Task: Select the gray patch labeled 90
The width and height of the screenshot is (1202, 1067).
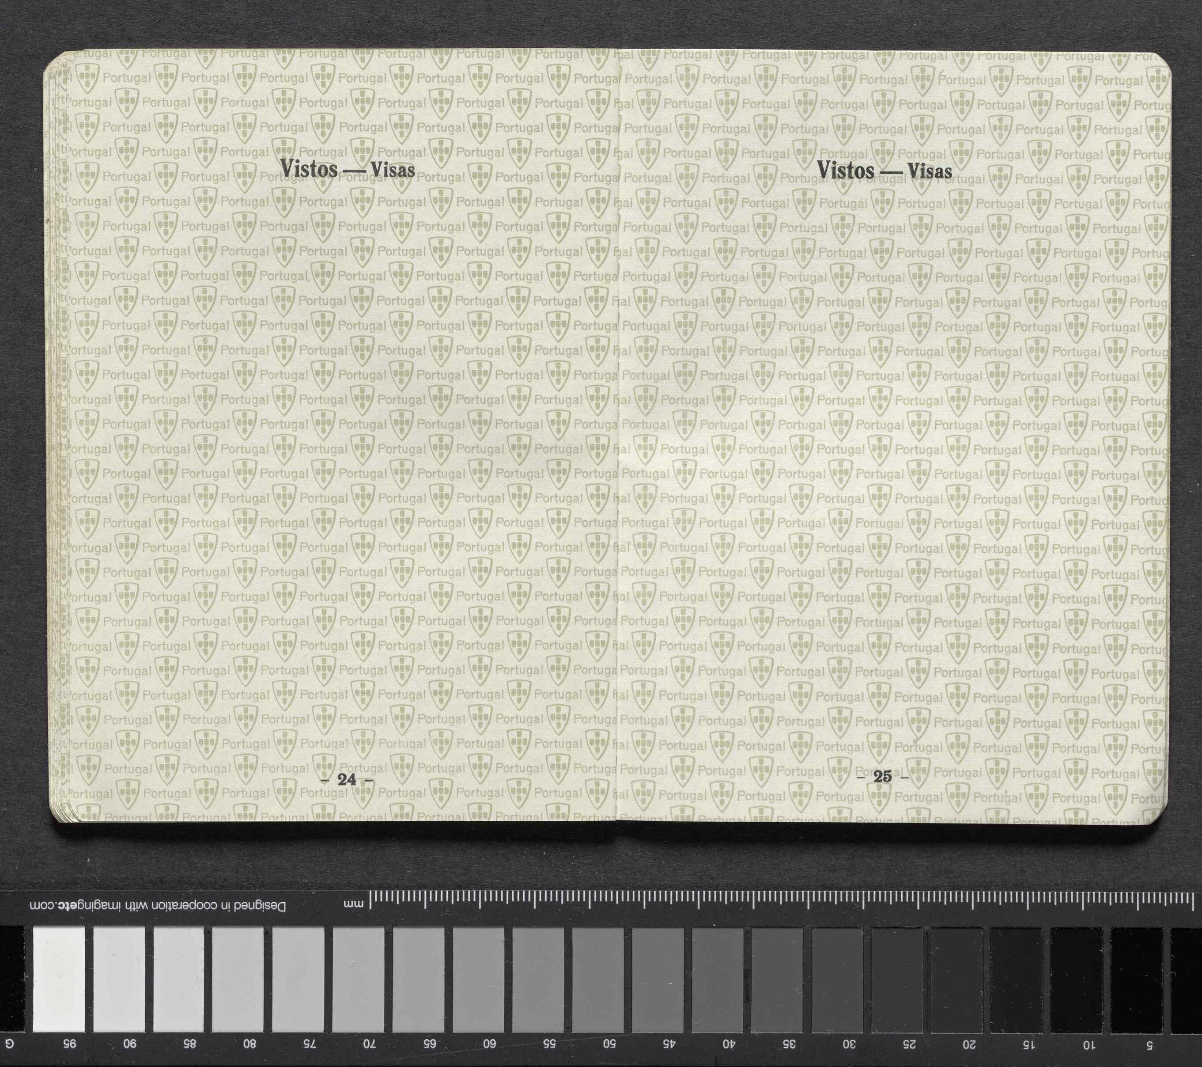Action: [x=119, y=980]
